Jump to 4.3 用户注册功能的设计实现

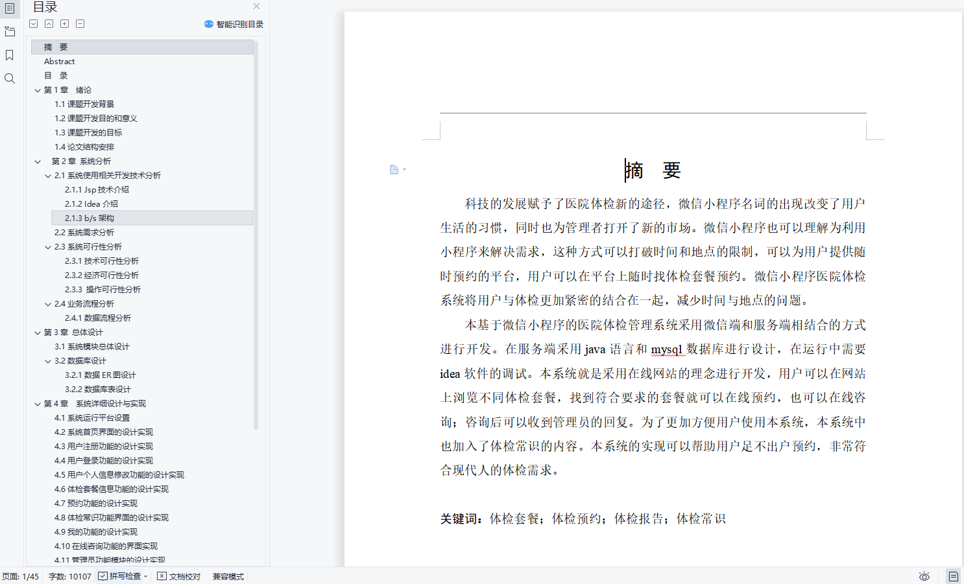pyautogui.click(x=104, y=447)
